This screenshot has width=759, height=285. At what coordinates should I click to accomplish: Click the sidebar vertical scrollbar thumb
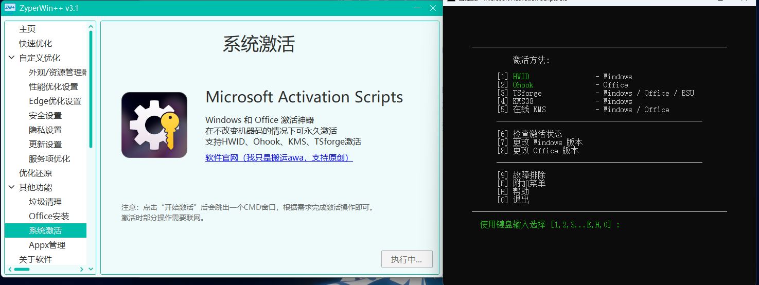pyautogui.click(x=91, y=90)
